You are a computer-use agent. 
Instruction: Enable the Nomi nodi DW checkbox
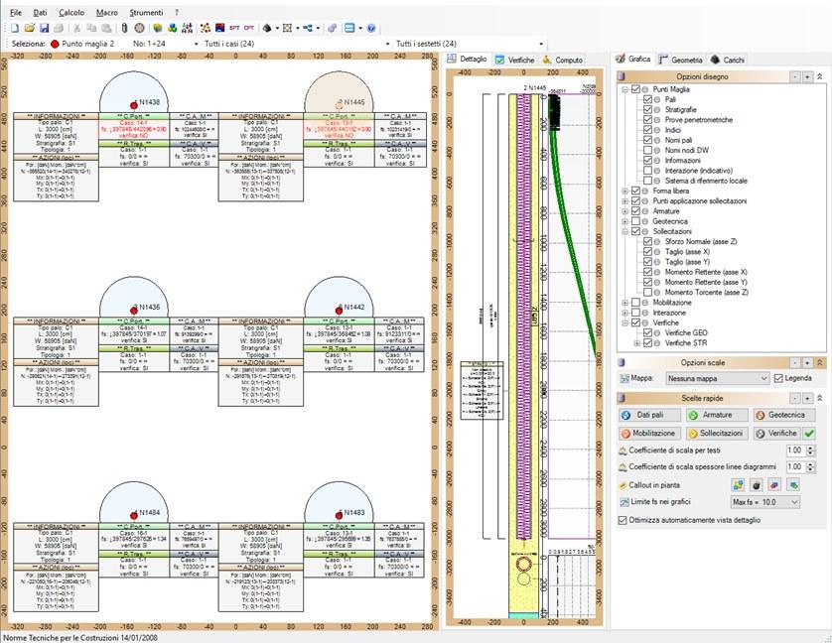[648, 149]
